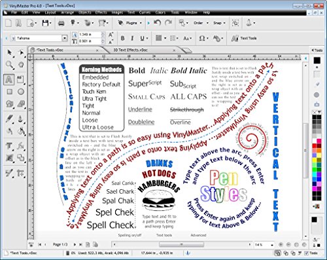Close the Text Tools.vDoc tab
Screen dimensions: 327x260
97,50
